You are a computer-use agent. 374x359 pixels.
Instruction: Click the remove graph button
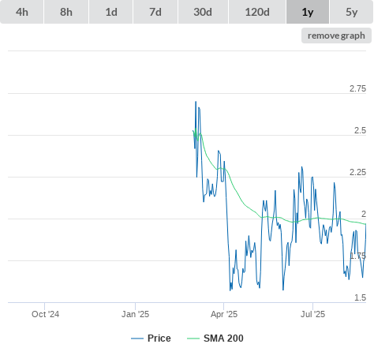336,36
